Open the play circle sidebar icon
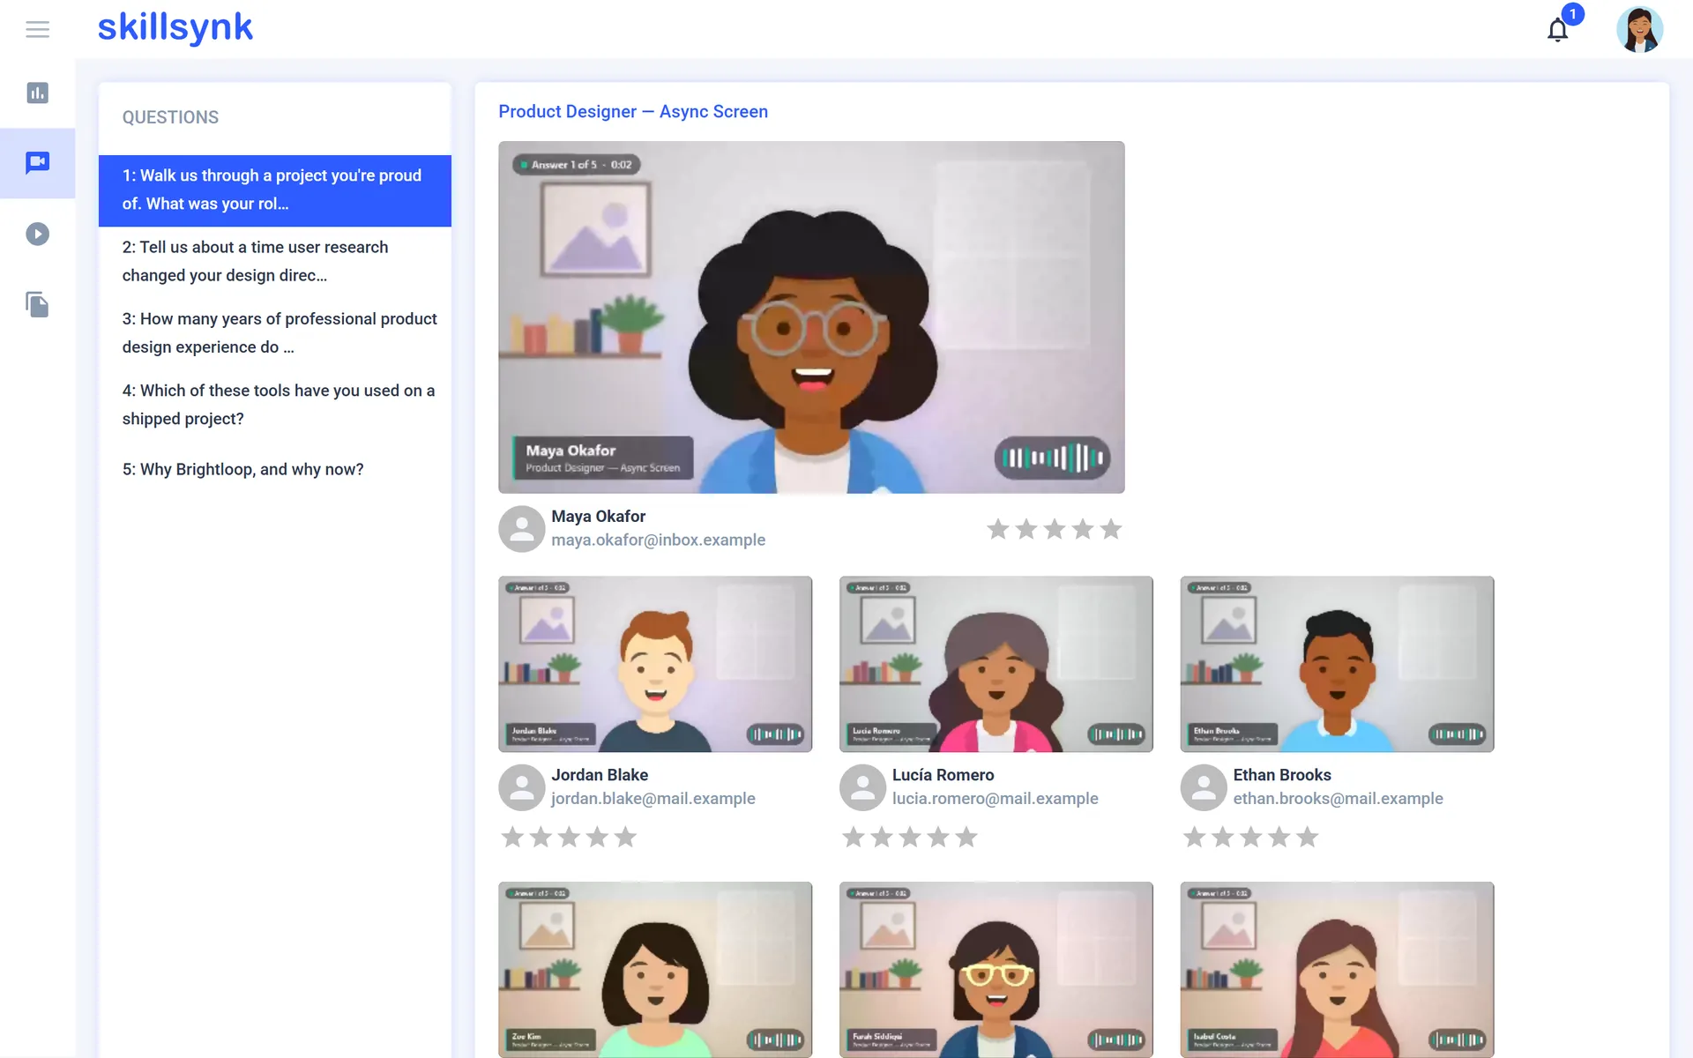 pos(37,234)
